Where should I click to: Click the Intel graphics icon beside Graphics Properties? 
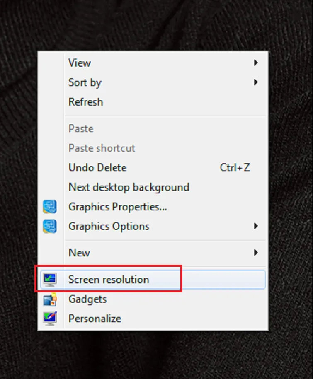click(x=50, y=206)
